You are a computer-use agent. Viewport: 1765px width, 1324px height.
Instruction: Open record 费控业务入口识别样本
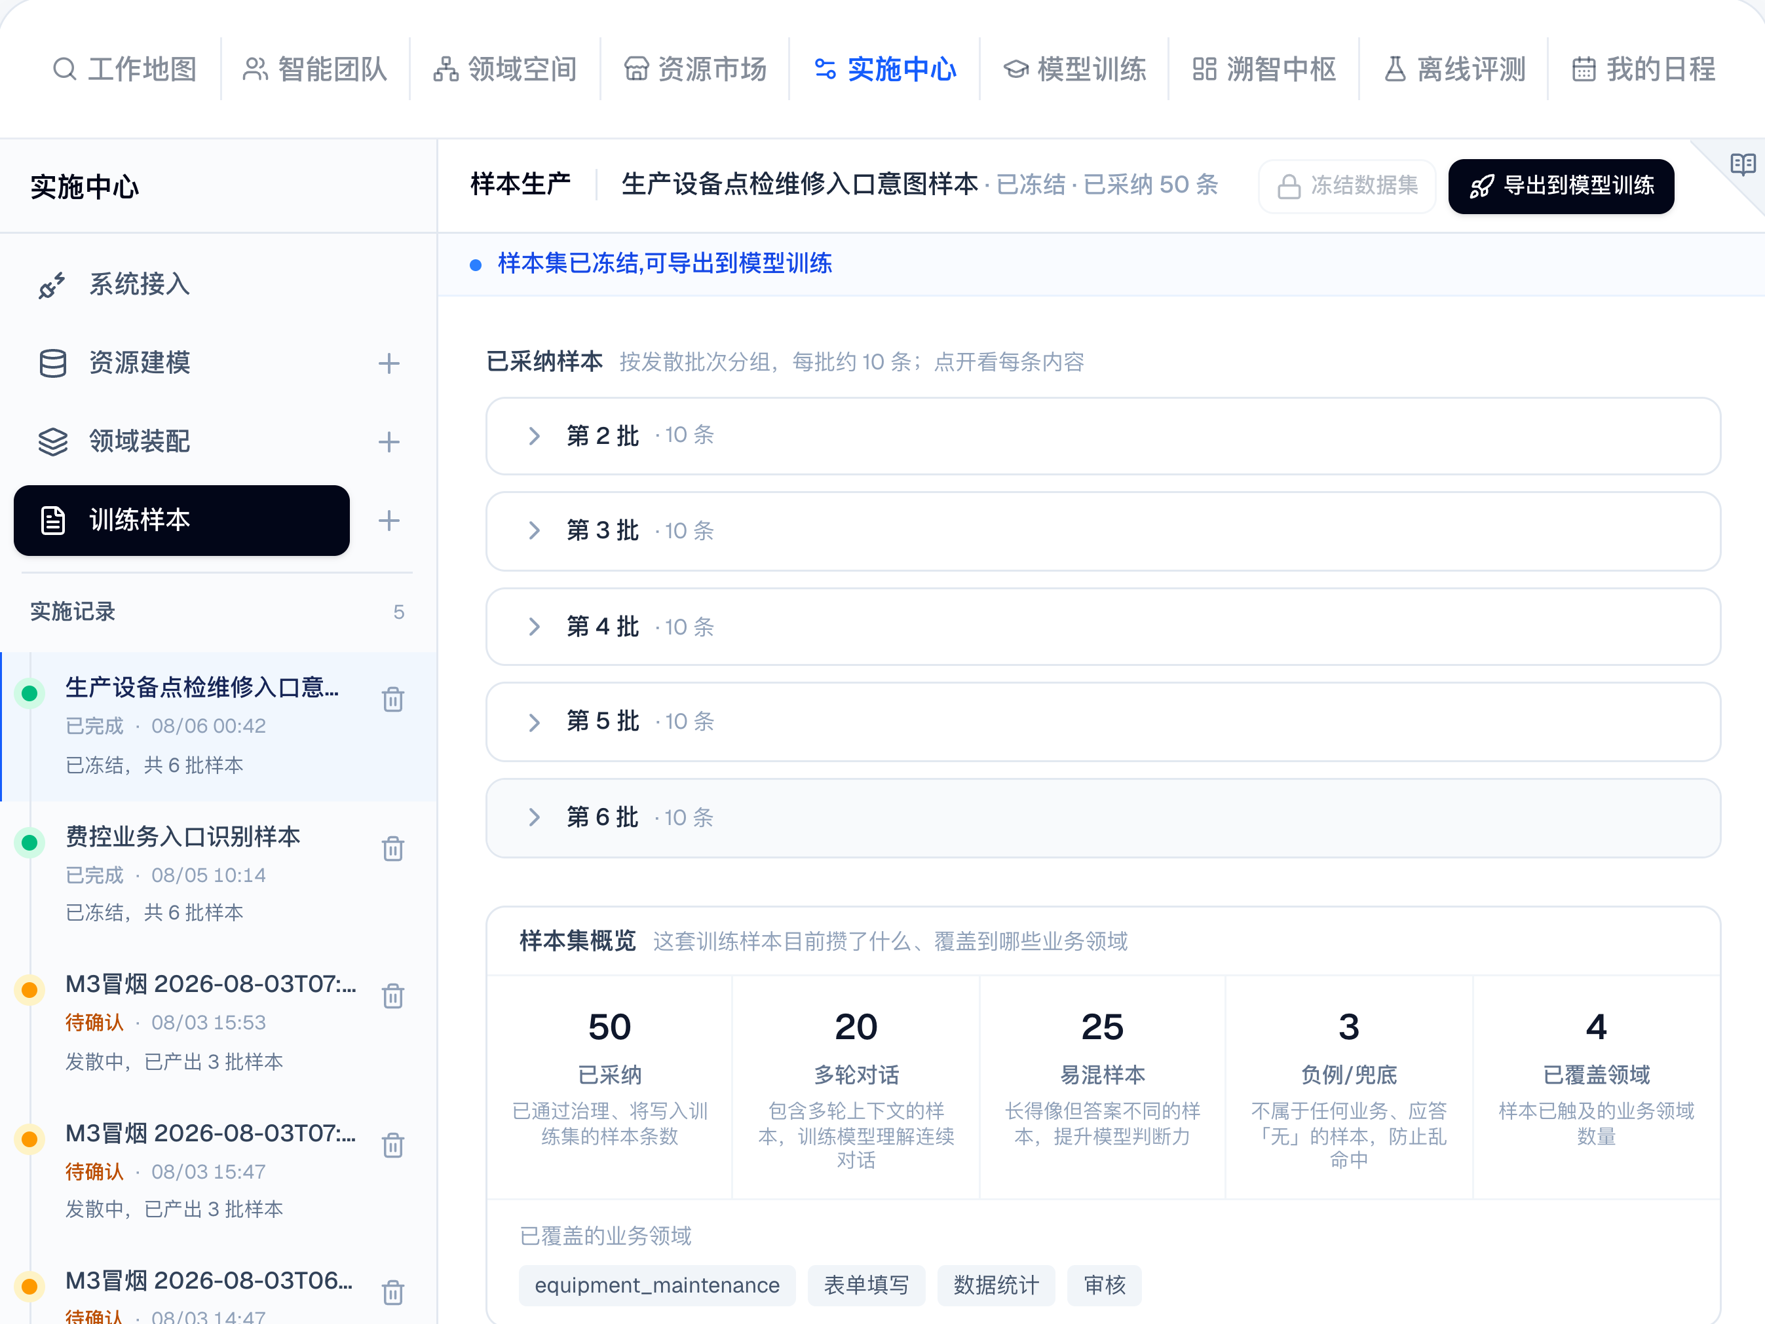pos(219,874)
